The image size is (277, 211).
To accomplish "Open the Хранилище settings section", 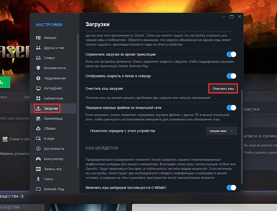I will (53, 119).
